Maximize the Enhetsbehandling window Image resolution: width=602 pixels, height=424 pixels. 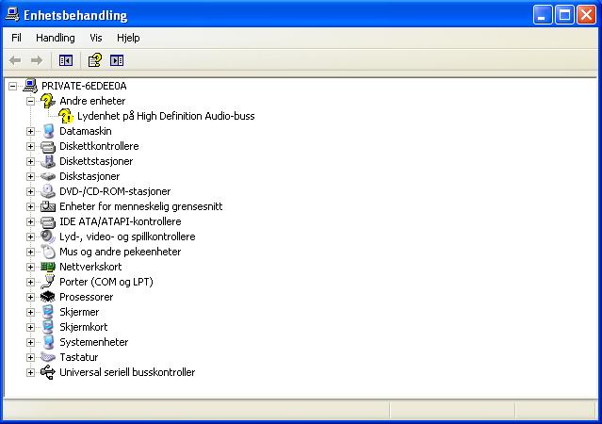[x=564, y=15]
